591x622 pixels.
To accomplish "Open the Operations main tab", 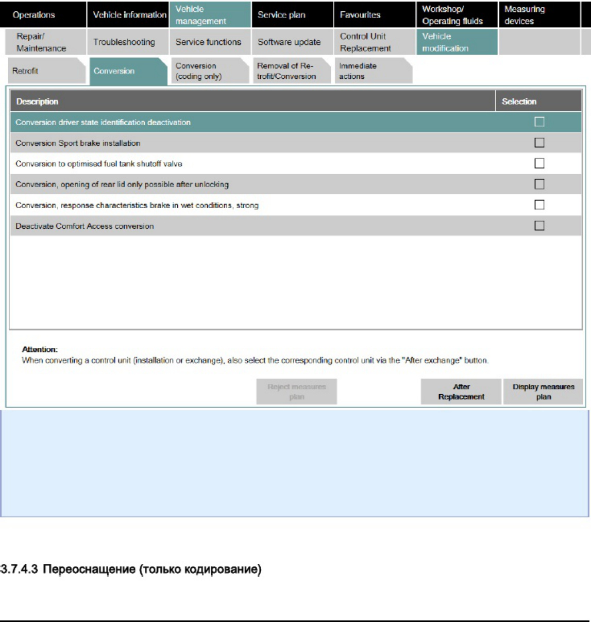I will pos(43,15).
